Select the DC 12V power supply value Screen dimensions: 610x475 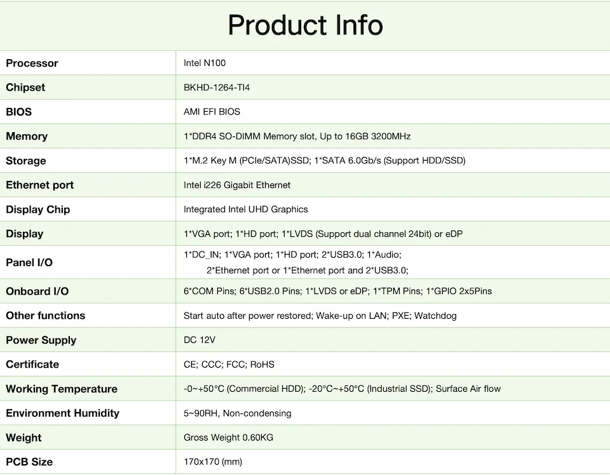click(x=200, y=340)
